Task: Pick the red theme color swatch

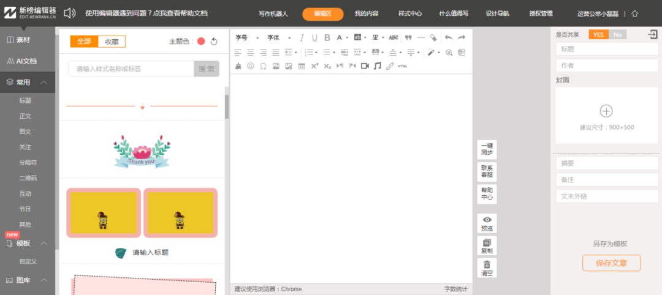Action: coord(201,42)
